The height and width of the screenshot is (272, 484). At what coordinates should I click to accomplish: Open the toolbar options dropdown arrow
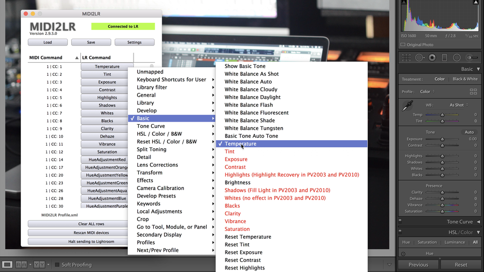click(389, 265)
